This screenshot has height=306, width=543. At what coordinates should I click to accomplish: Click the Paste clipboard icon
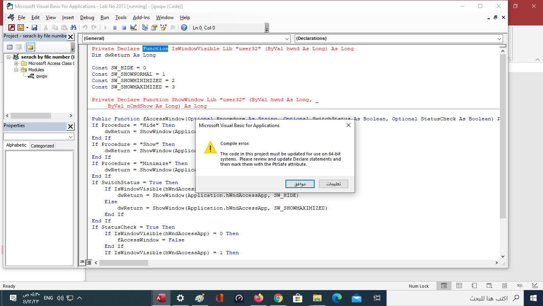[x=64, y=27]
